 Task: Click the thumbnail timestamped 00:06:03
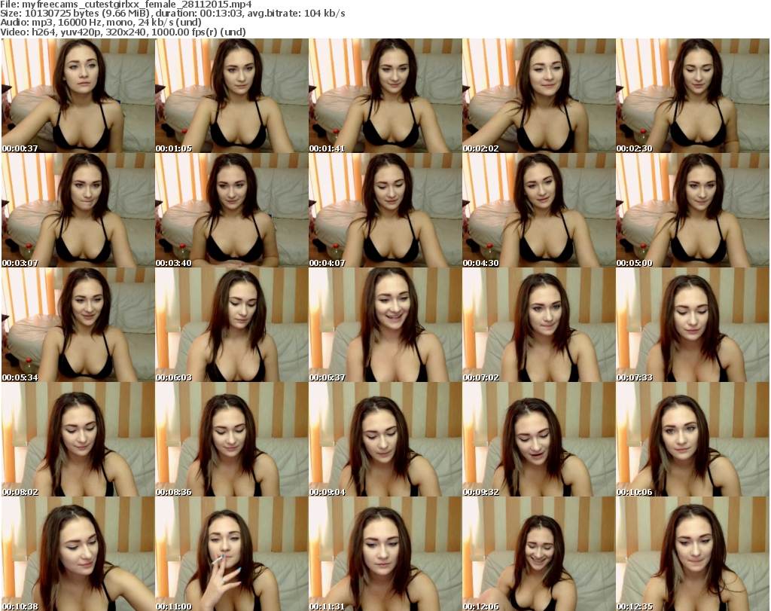click(x=232, y=325)
